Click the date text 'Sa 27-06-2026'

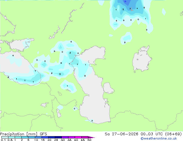122,134
